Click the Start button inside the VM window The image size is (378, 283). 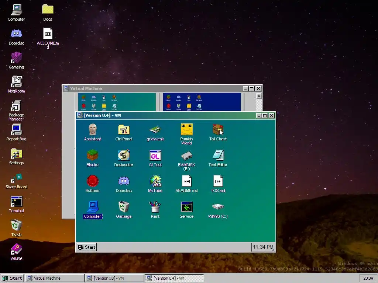[87, 247]
